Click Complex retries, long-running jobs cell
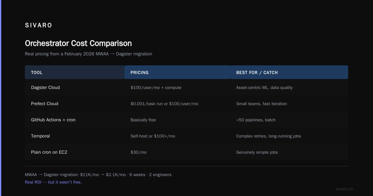 [269, 136]
